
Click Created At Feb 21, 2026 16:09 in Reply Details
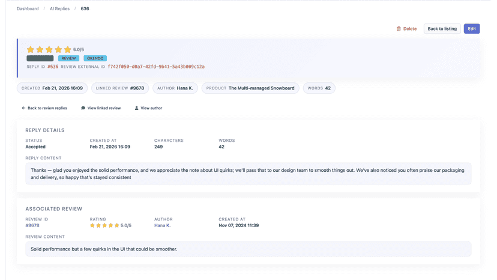pyautogui.click(x=110, y=147)
